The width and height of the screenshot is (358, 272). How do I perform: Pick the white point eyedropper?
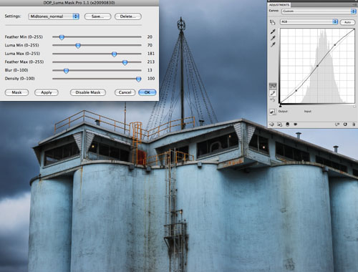click(x=273, y=44)
